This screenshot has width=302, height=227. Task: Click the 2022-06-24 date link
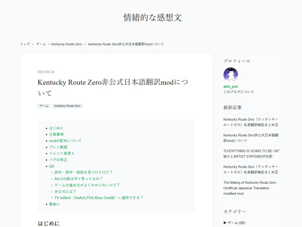pos(46,72)
